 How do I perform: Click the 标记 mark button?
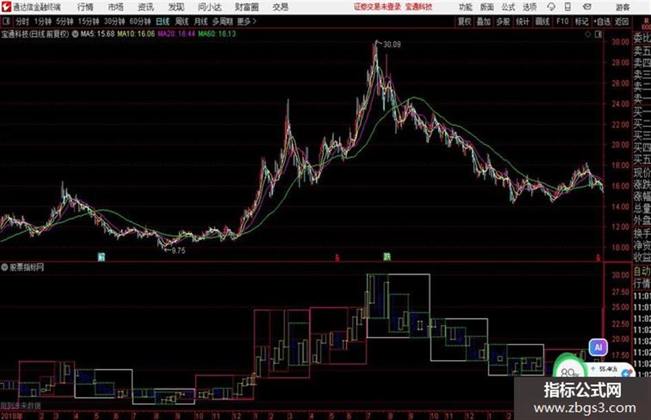pos(581,21)
